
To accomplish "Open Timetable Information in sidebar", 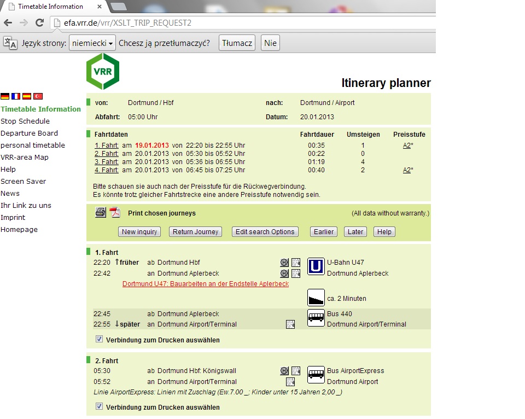I will point(40,109).
